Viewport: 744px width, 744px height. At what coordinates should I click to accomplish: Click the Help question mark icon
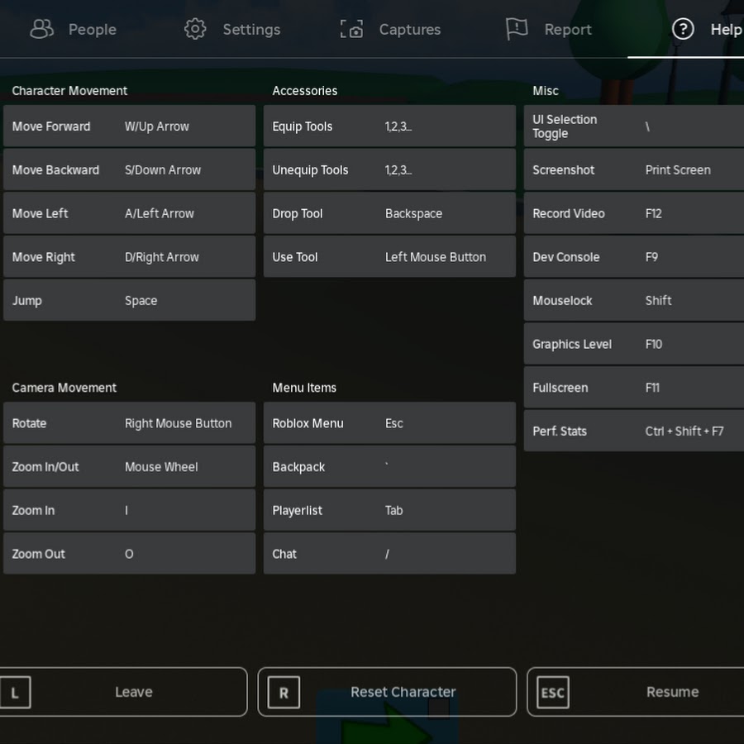[683, 29]
